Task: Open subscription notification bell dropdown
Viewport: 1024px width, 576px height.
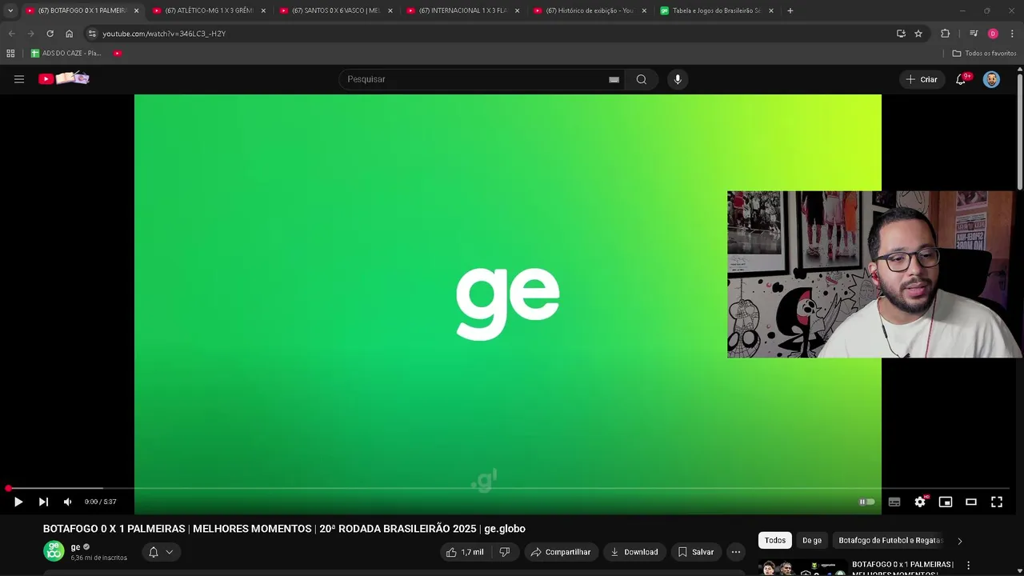Action: pos(161,552)
